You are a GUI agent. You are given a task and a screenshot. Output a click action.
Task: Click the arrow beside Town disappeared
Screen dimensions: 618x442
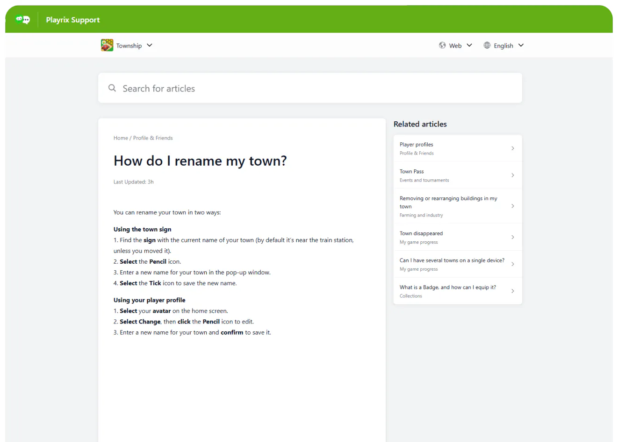(x=513, y=237)
